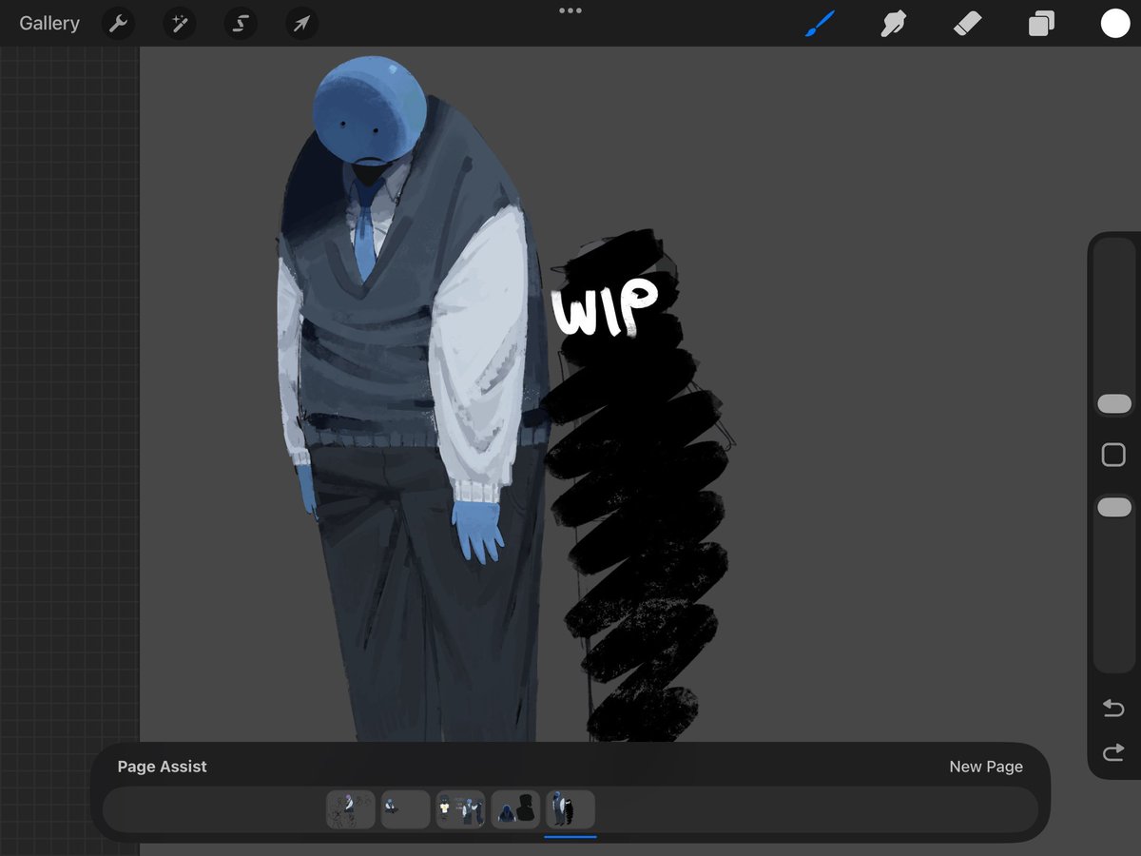Open the Adjustments magic wand menu
The height and width of the screenshot is (856, 1141).
coord(179,24)
